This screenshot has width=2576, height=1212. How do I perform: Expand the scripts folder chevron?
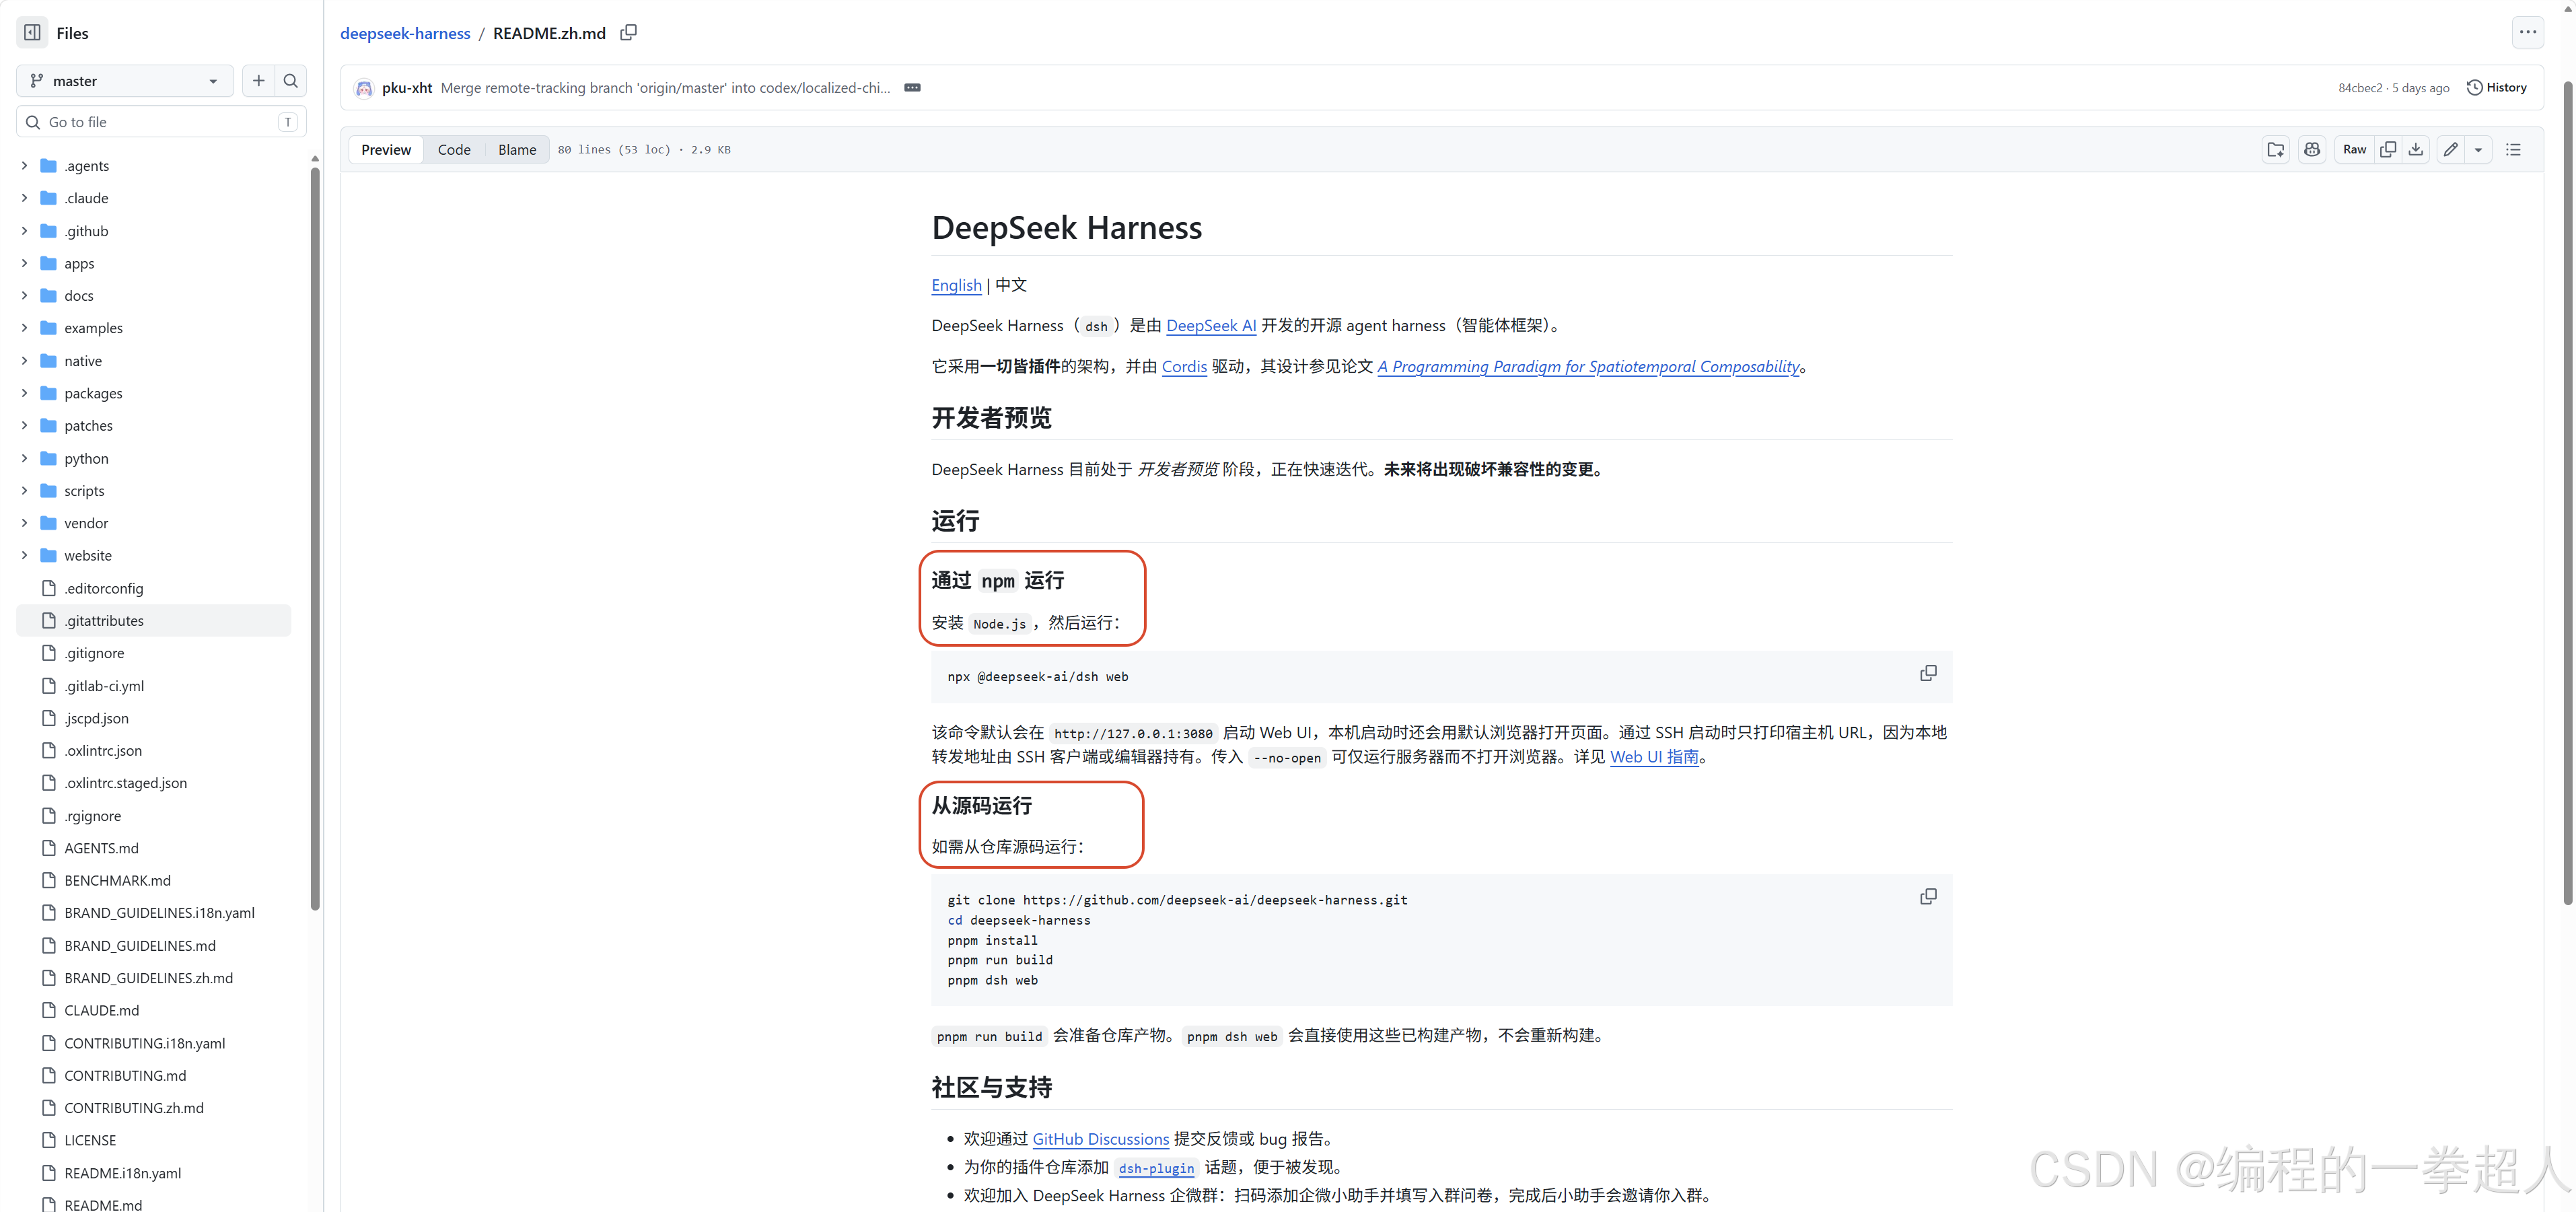[24, 490]
